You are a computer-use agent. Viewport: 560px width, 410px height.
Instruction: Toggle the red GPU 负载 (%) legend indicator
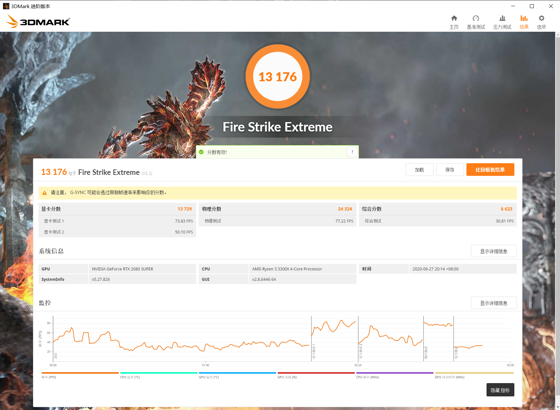pos(316,375)
